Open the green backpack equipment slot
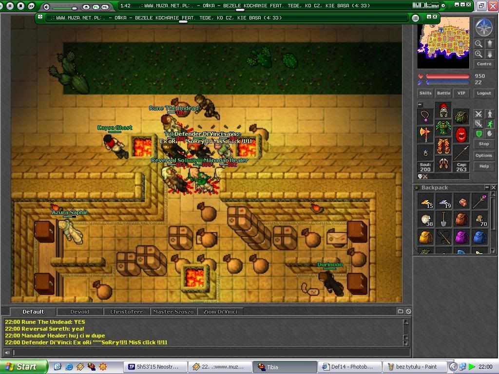This screenshot has width=499, height=374. click(x=461, y=117)
